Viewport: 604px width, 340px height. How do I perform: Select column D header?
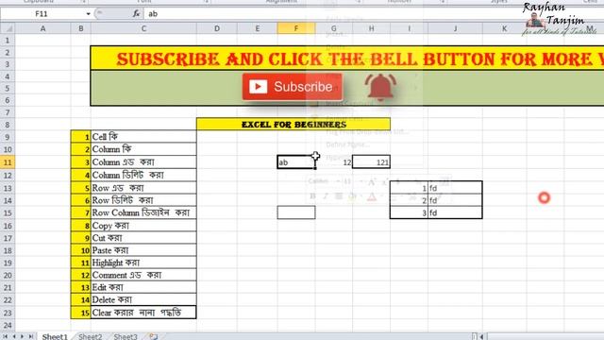point(217,28)
